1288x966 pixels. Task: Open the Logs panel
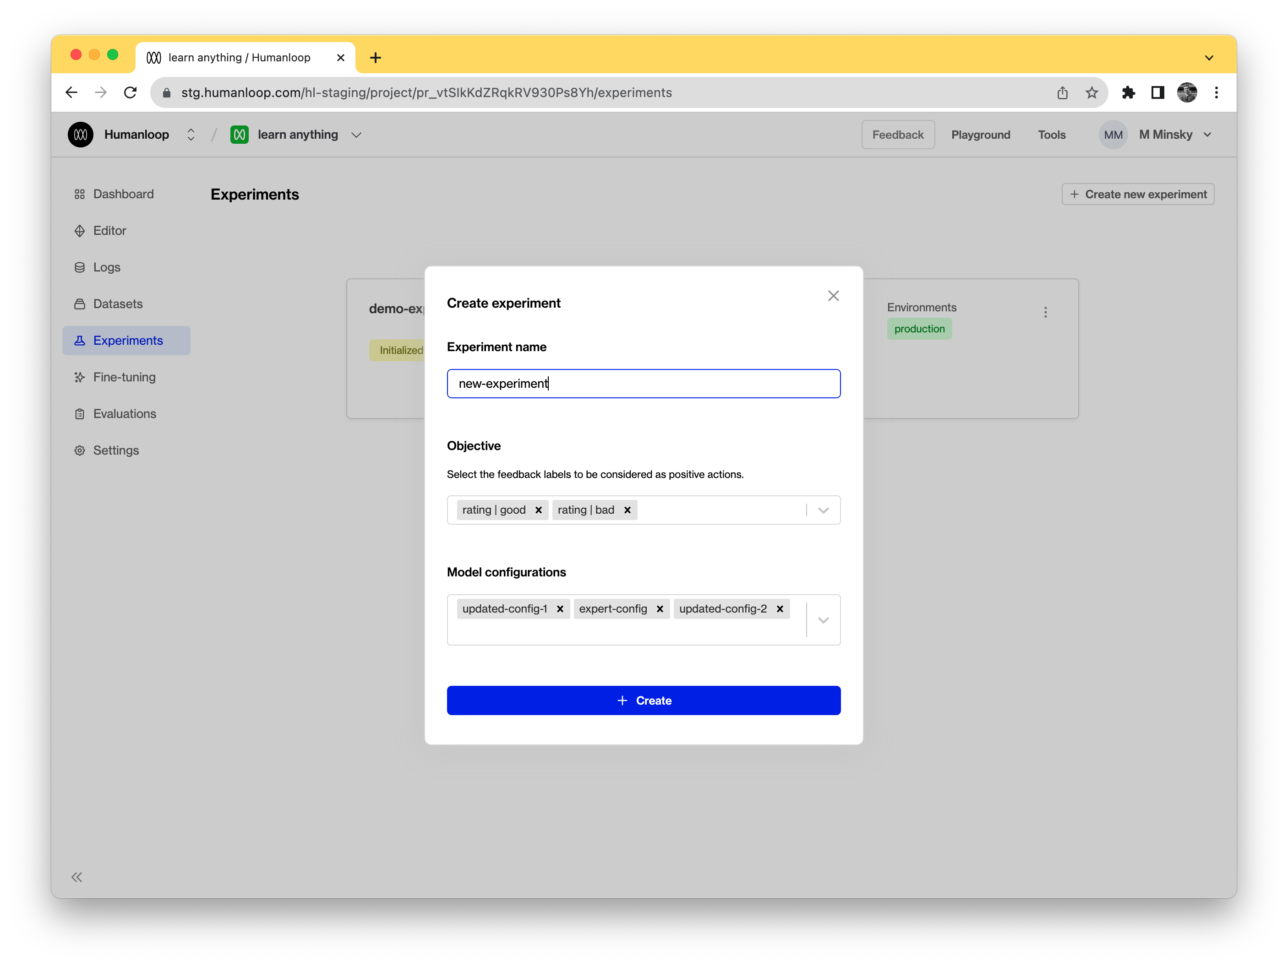pos(80,267)
